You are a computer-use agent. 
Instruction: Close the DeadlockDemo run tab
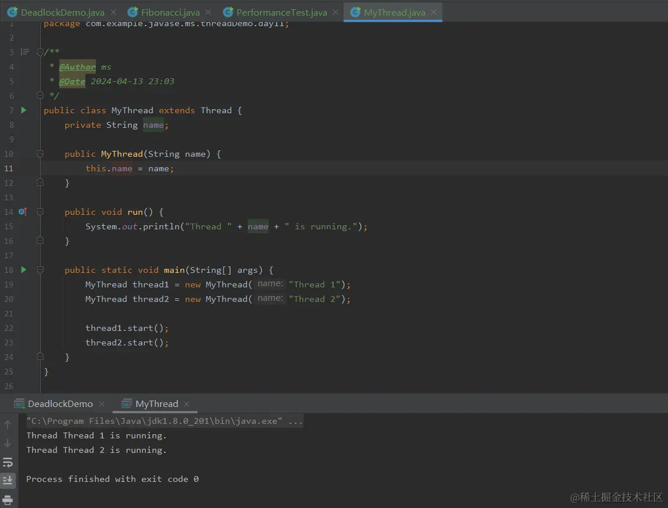101,403
